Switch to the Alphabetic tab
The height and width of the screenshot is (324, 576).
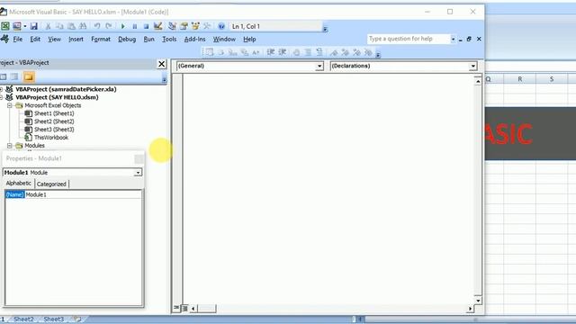click(19, 184)
